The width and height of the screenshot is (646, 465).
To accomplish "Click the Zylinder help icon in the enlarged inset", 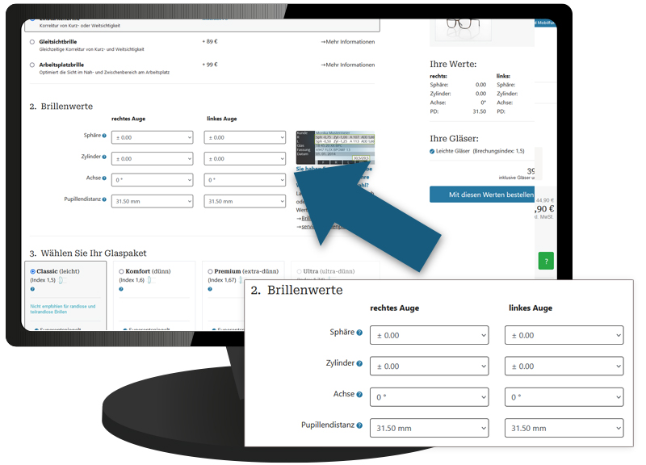I will tap(359, 364).
